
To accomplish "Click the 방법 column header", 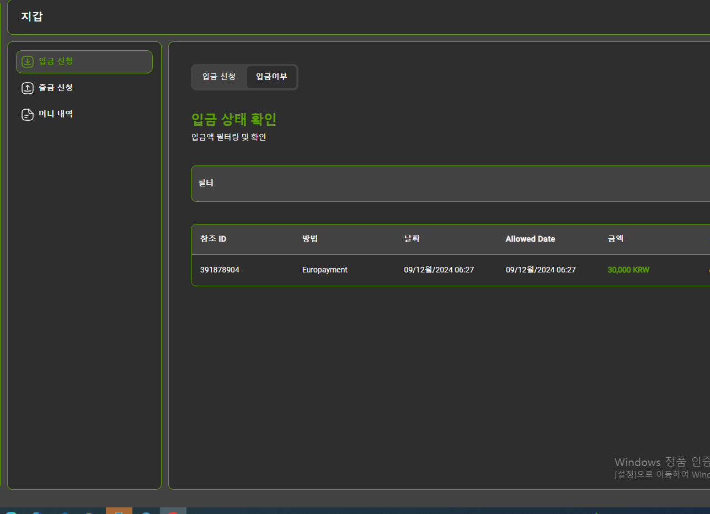I will coord(310,239).
